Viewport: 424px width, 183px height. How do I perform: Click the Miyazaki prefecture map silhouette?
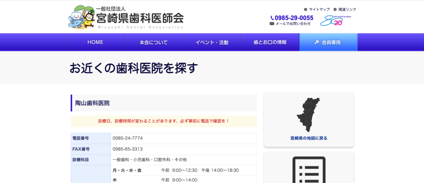308,115
